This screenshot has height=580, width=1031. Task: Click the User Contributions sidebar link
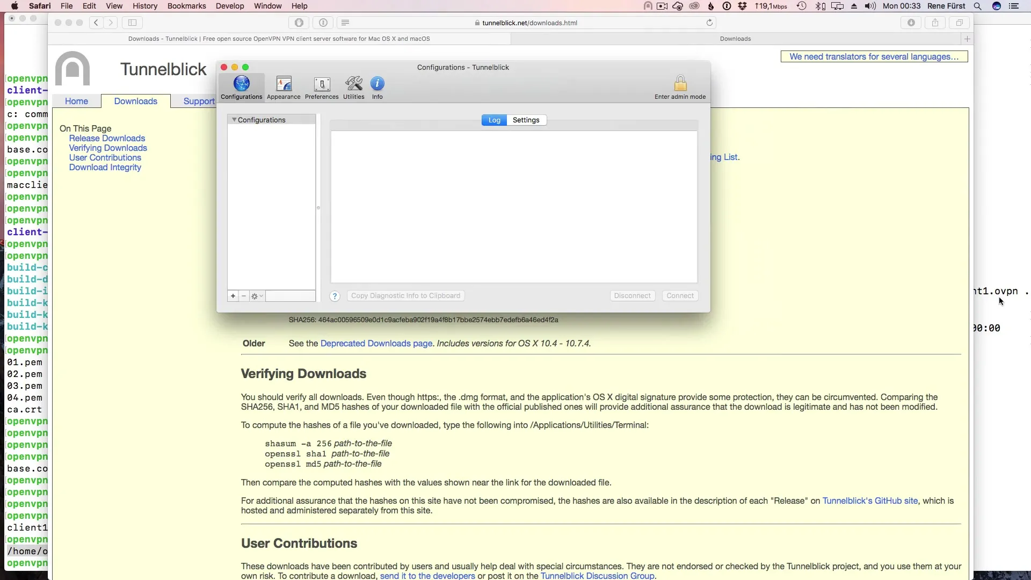pyautogui.click(x=105, y=157)
